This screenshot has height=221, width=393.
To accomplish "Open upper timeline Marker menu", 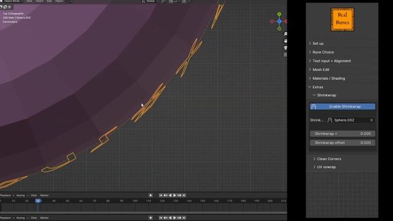I will 44,195.
